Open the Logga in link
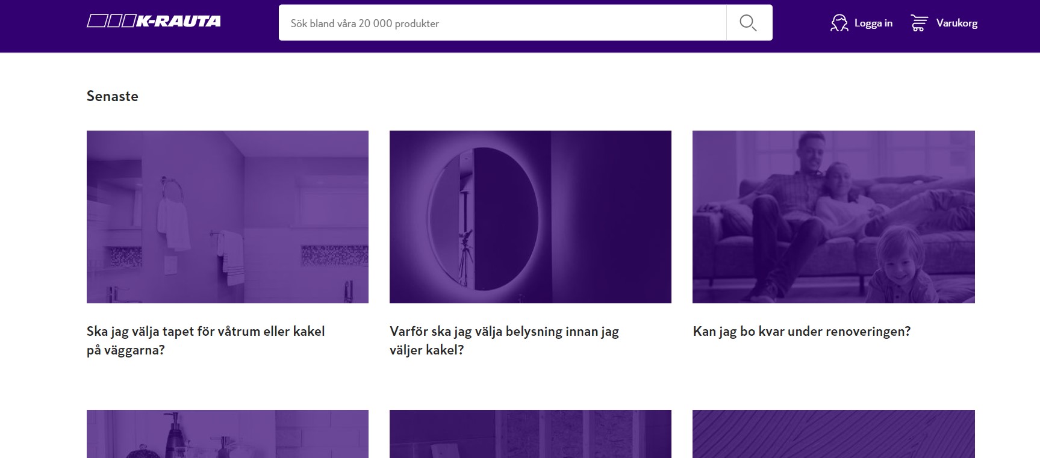 [x=873, y=23]
